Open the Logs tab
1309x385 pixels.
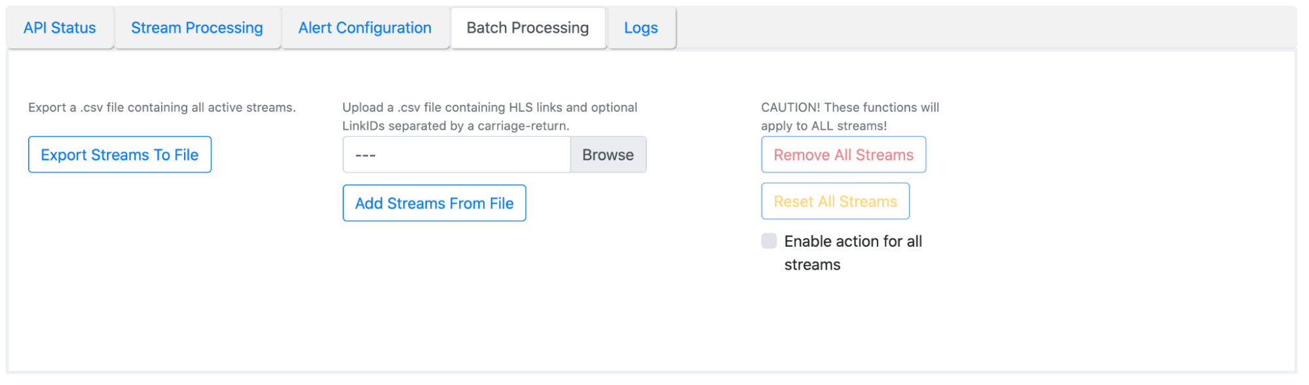(640, 28)
